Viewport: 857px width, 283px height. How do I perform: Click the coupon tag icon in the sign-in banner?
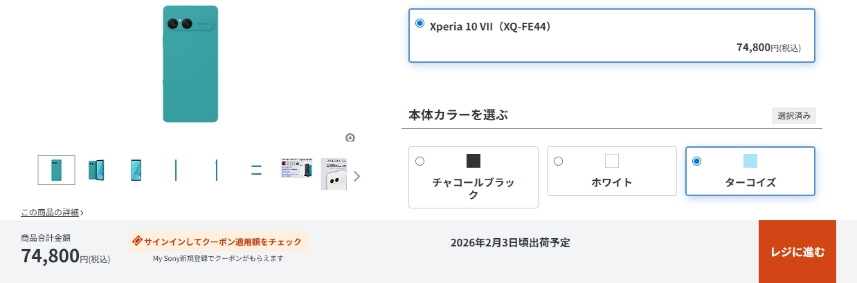click(137, 241)
